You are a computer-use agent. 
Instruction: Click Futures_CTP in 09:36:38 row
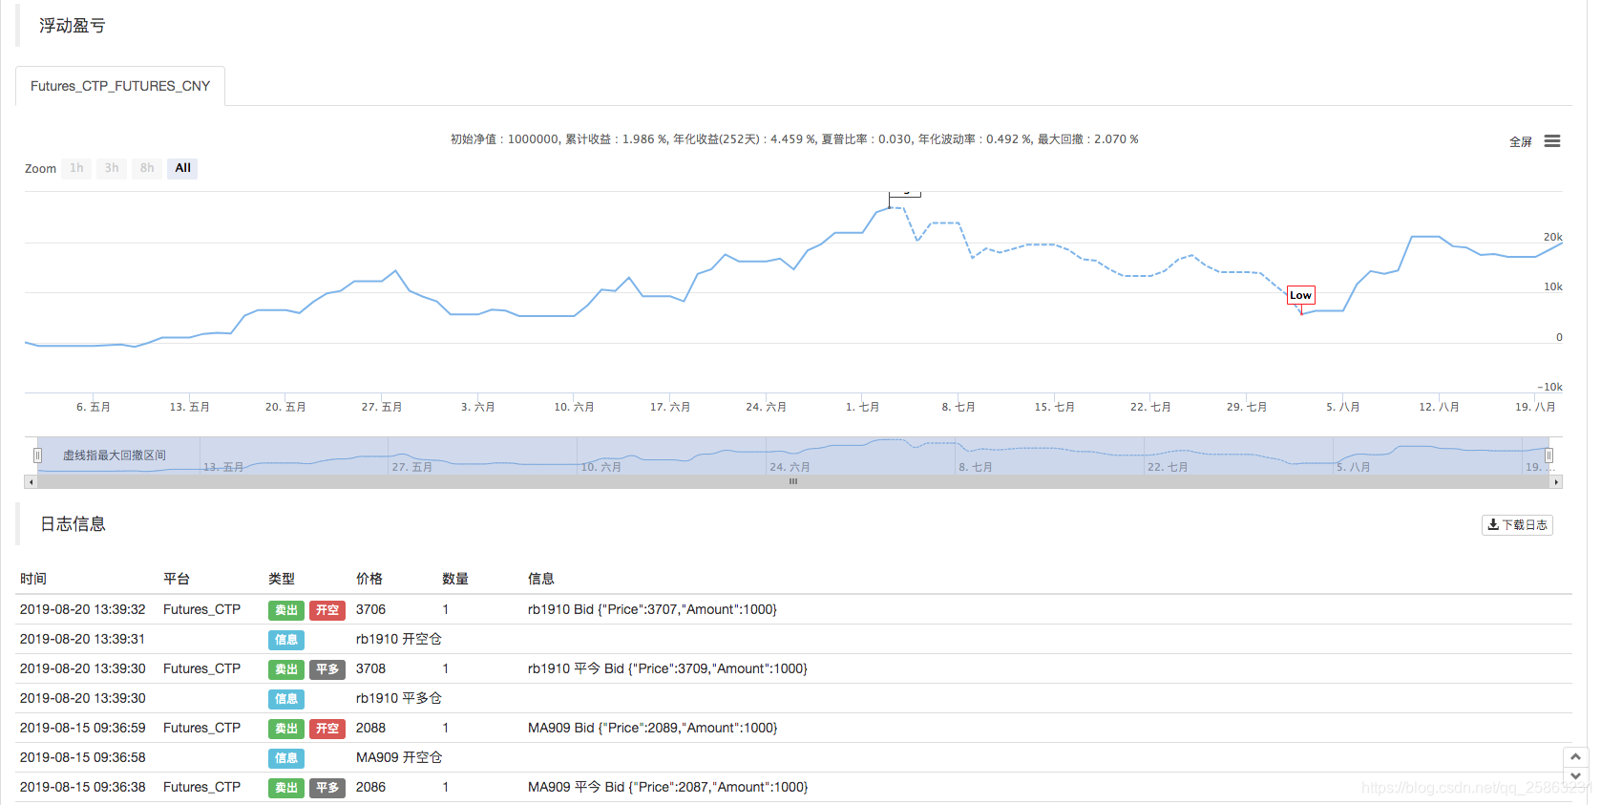[x=201, y=787]
